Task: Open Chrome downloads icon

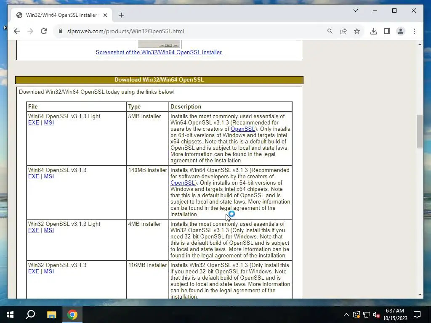Action: tap(374, 31)
